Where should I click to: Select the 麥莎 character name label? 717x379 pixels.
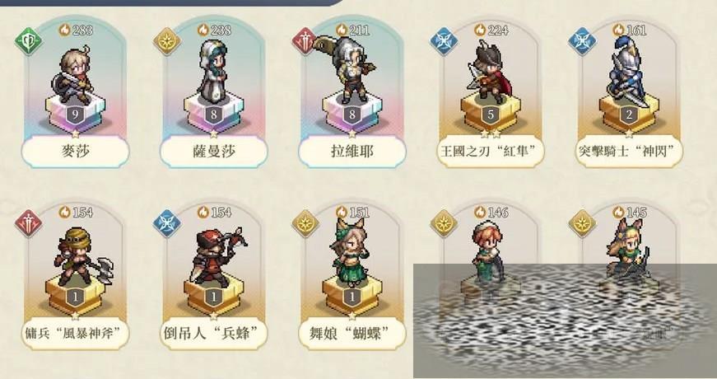[76, 151]
